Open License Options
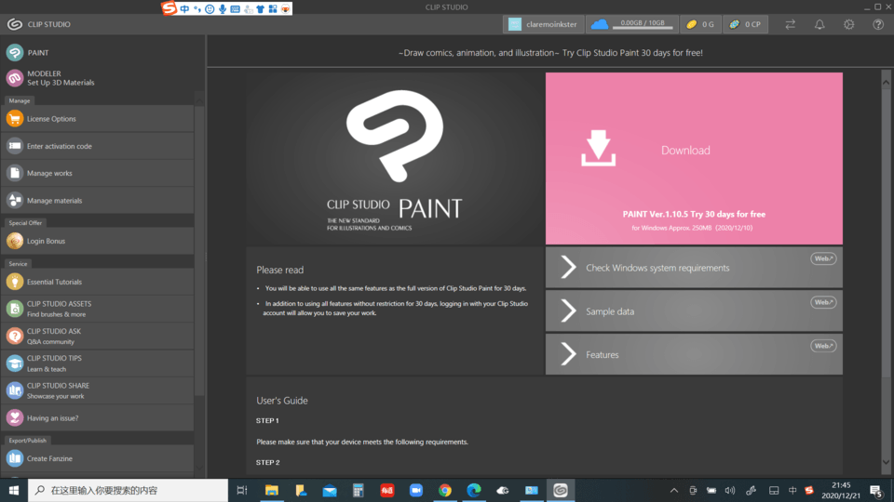The image size is (894, 502). [x=98, y=118]
